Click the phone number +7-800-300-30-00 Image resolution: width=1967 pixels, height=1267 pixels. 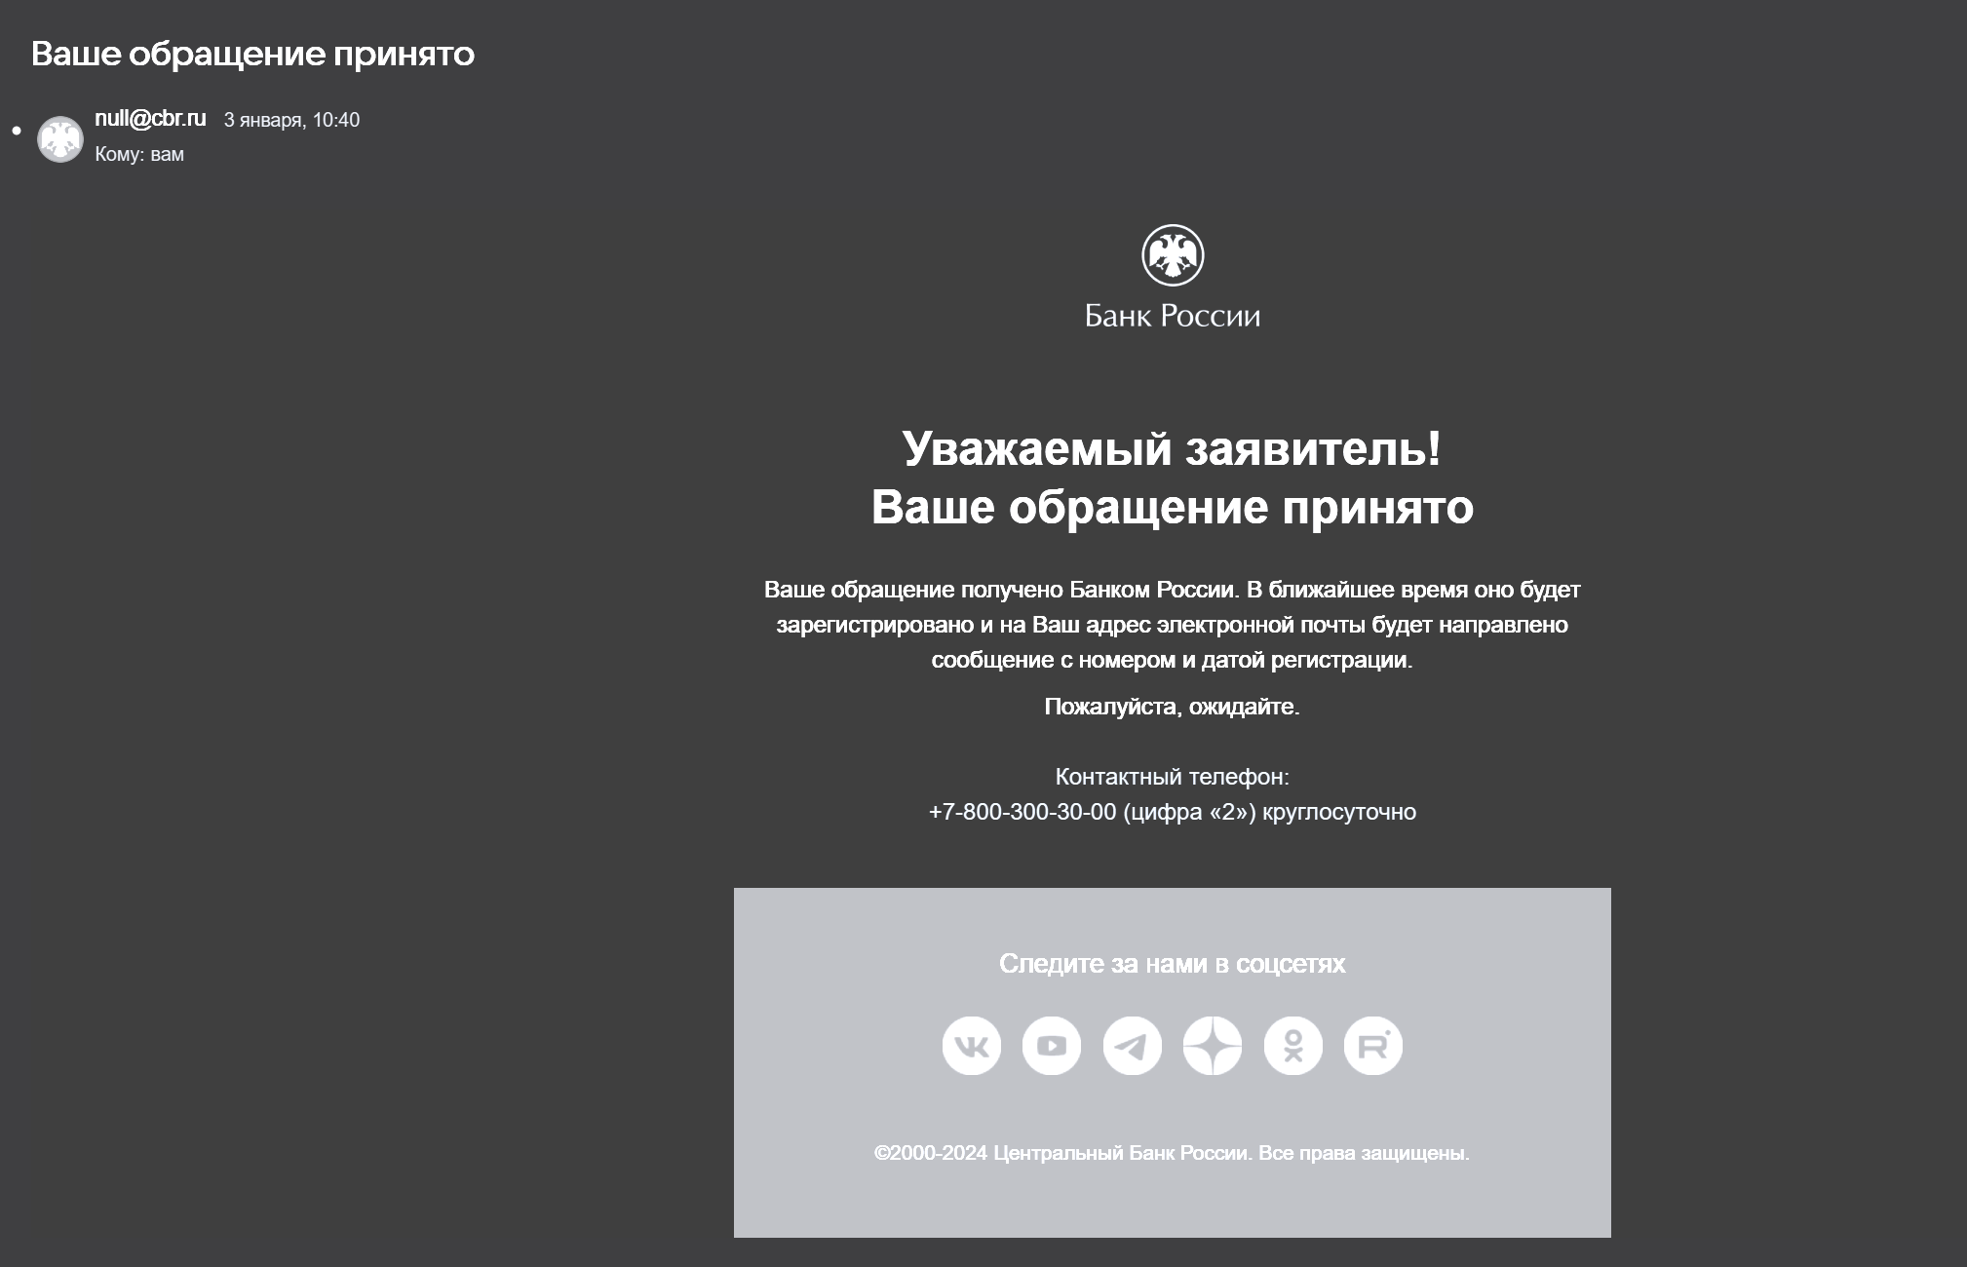click(x=1022, y=812)
